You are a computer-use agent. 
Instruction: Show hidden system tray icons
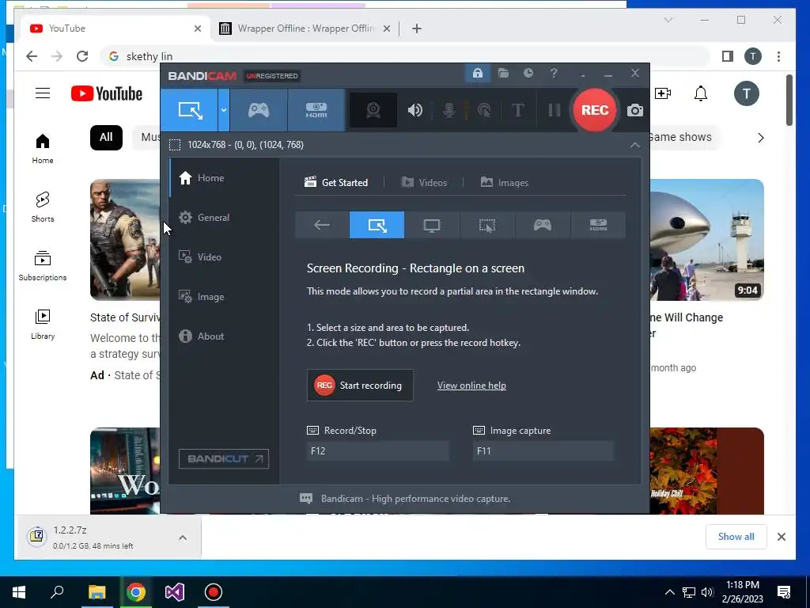[669, 592]
